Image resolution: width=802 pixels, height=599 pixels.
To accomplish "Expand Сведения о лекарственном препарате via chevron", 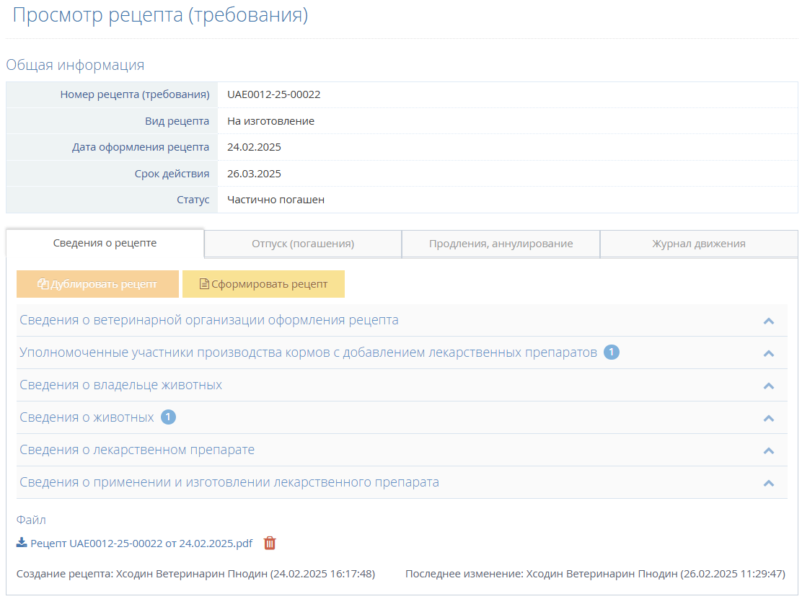I will click(768, 451).
